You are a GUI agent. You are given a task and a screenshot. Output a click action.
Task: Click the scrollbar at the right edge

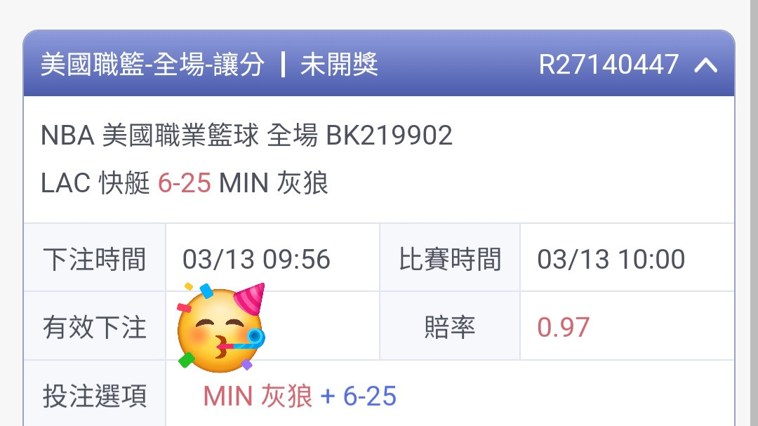[x=754, y=213]
